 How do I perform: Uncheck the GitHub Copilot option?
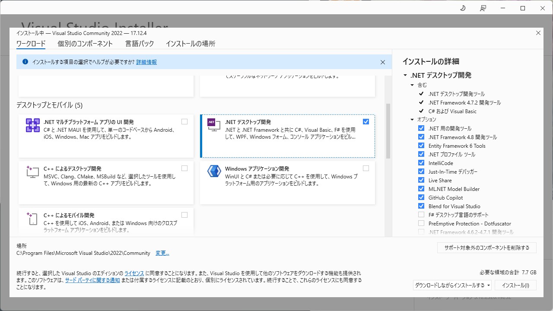click(x=421, y=197)
